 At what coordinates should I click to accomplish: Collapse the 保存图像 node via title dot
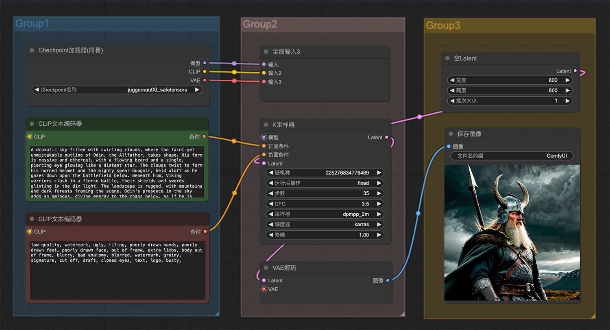click(x=451, y=133)
